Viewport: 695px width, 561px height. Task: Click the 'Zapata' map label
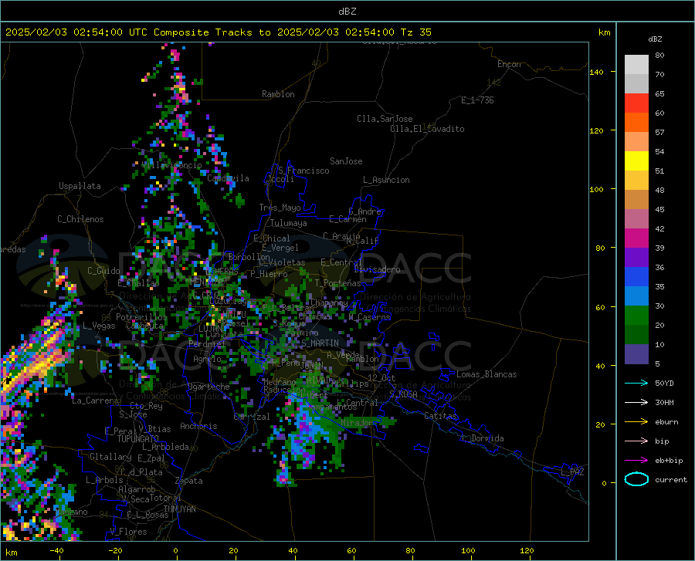coord(189,481)
